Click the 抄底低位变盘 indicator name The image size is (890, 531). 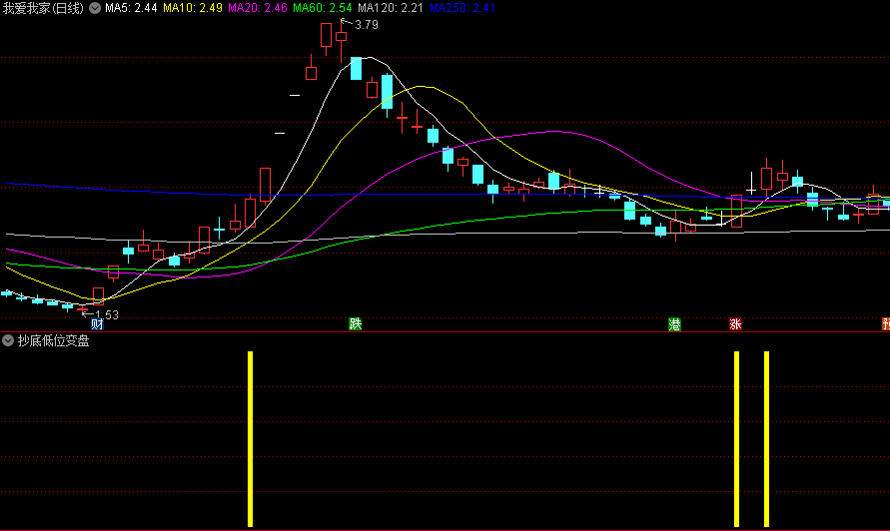(53, 341)
